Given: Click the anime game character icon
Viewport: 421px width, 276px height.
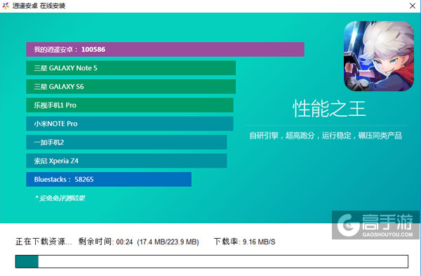Looking at the screenshot, I should pos(379,56).
